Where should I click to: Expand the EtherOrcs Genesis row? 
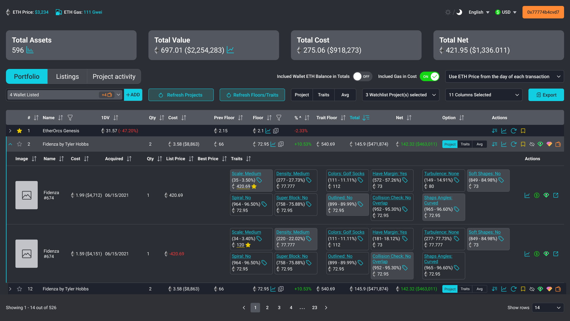pyautogui.click(x=10, y=131)
